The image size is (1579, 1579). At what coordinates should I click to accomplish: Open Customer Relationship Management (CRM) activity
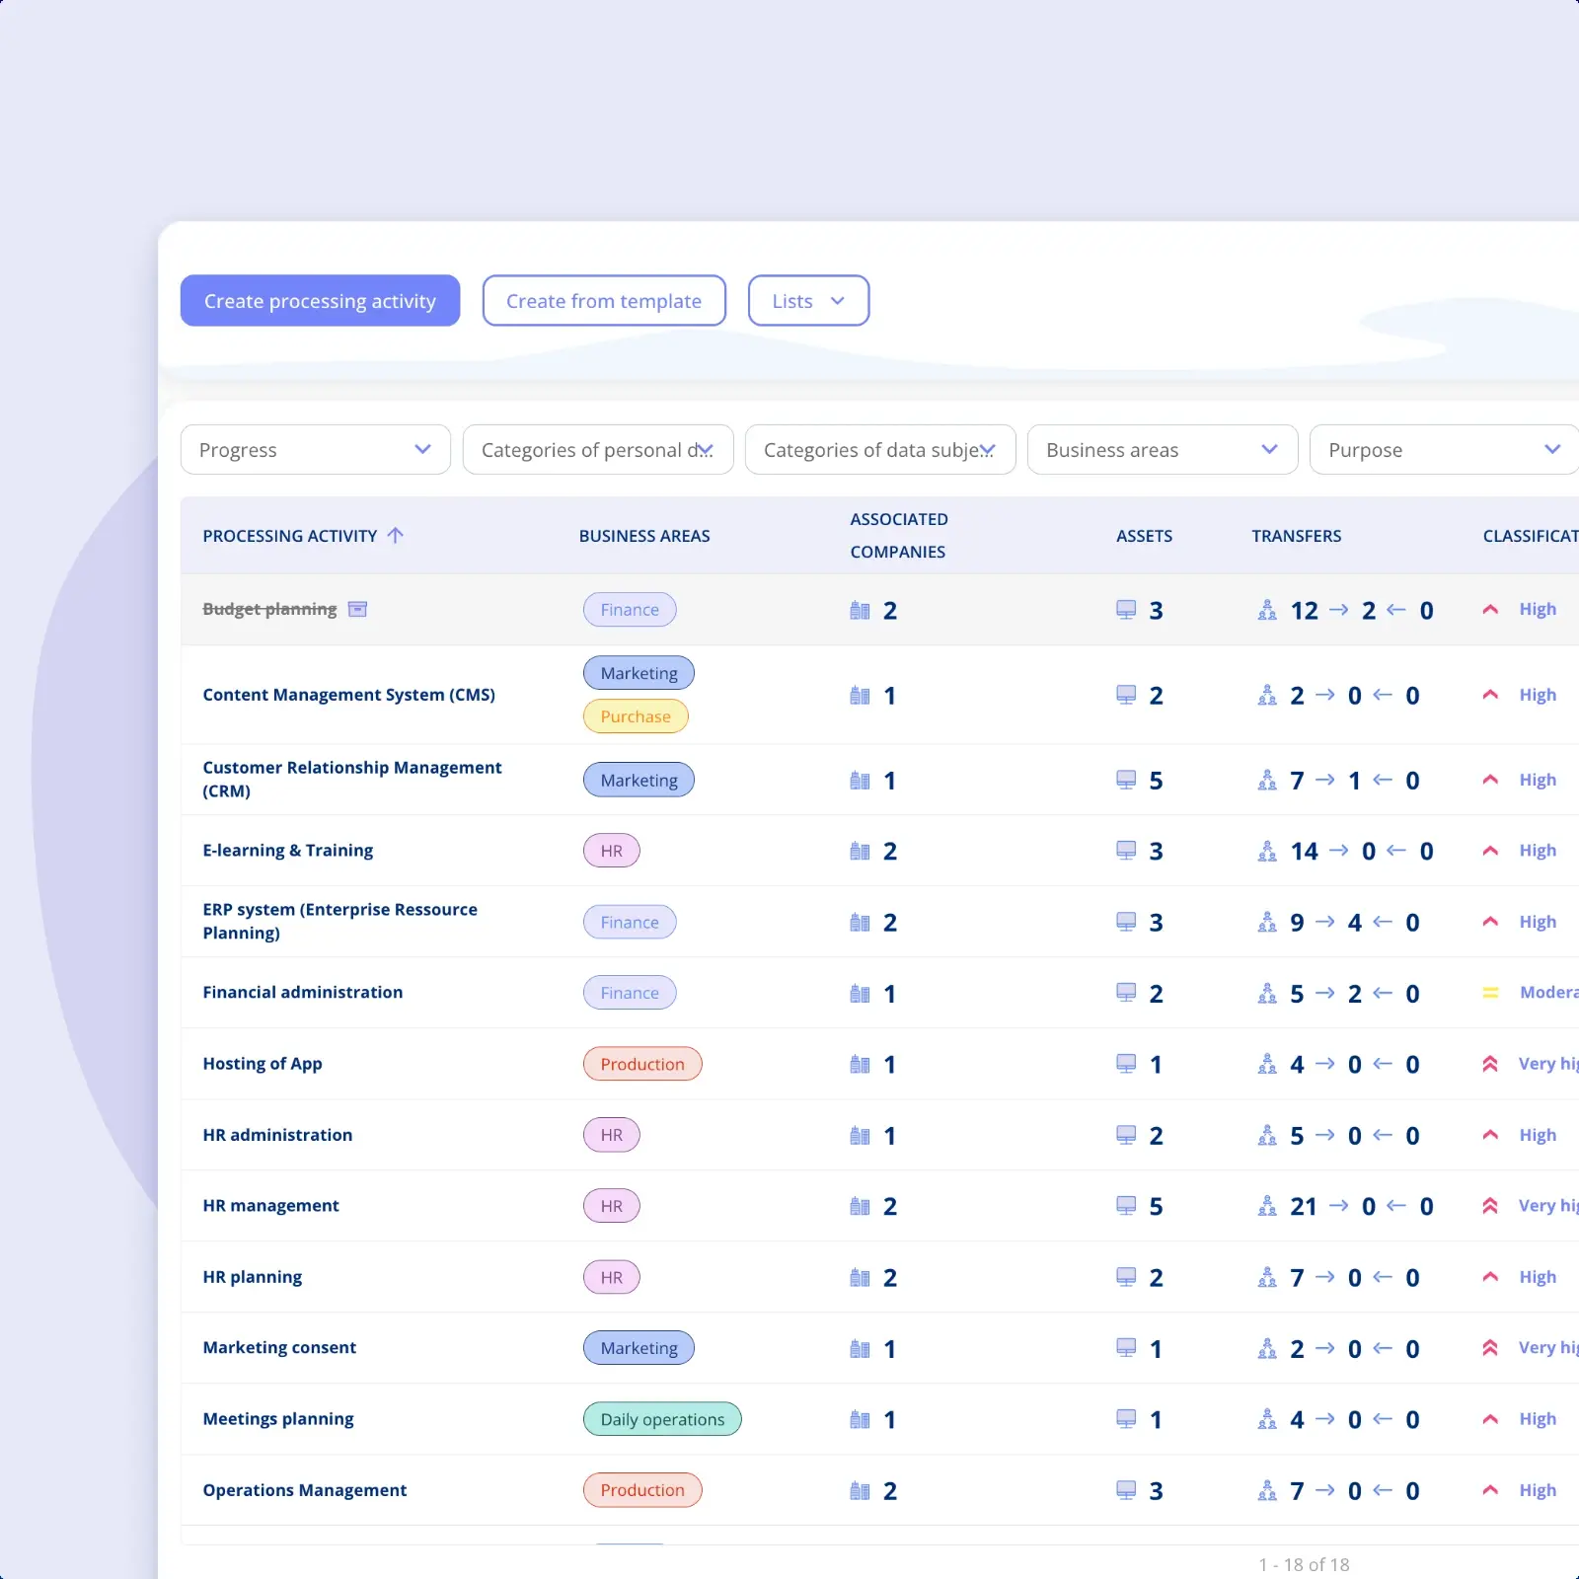(x=352, y=780)
